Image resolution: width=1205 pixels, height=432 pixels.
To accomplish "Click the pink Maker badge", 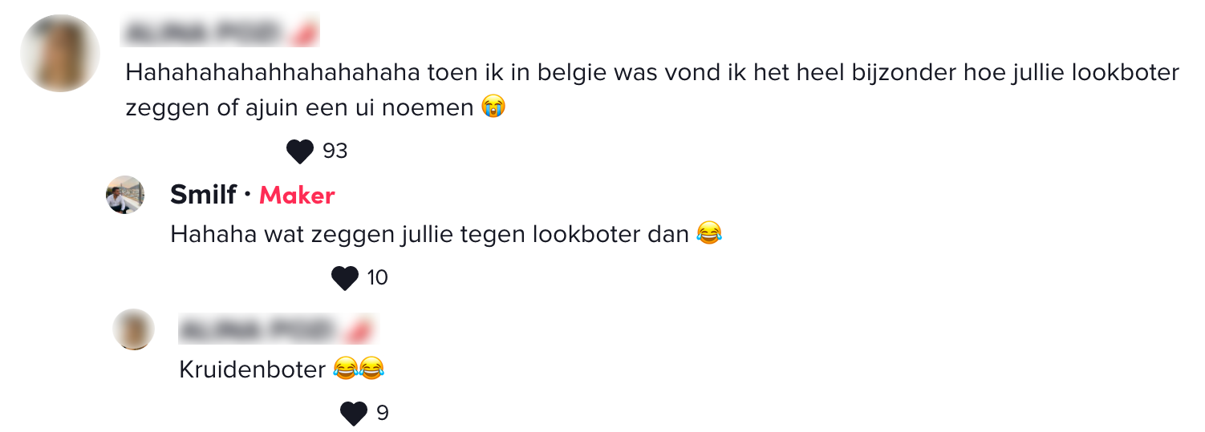I will coord(297,195).
